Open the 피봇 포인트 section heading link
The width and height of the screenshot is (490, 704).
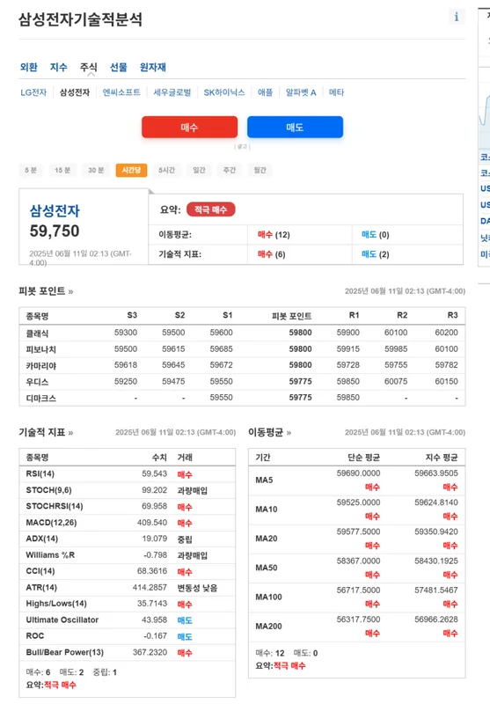[x=46, y=291]
